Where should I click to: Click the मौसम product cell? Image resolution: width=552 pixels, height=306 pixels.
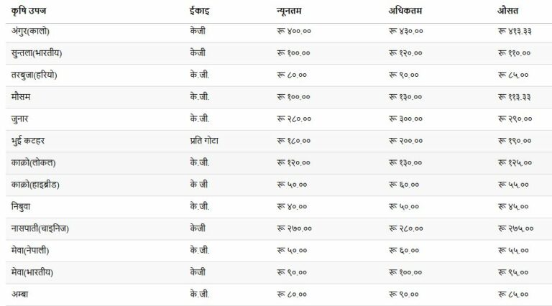click(x=22, y=97)
